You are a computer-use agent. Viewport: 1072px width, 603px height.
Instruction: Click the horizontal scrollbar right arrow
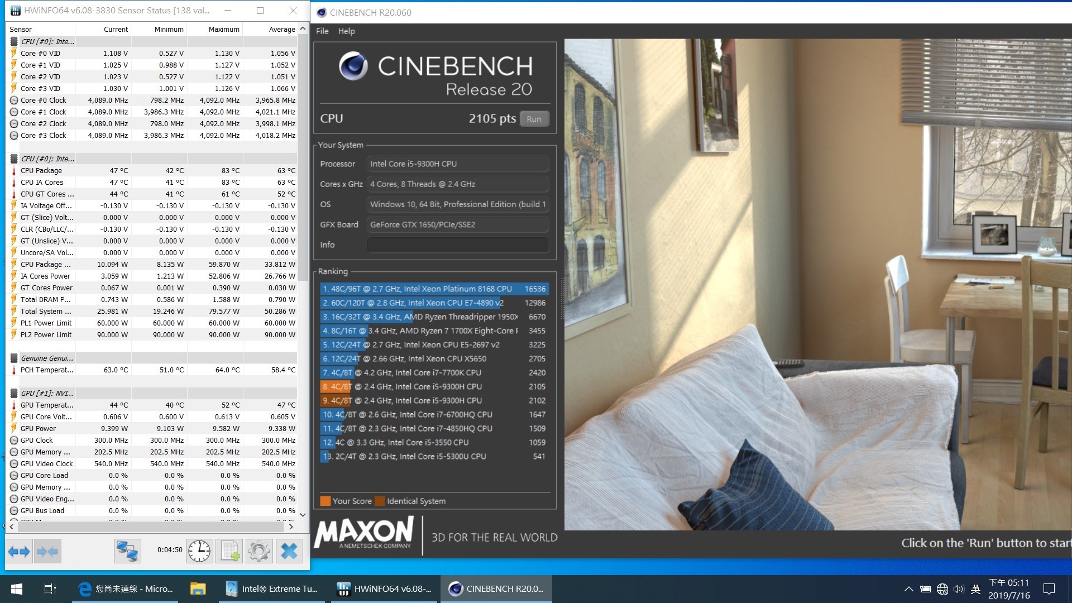click(291, 527)
